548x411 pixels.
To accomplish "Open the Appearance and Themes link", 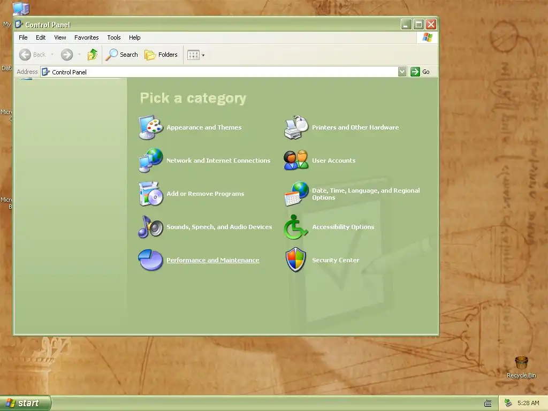I will (x=204, y=127).
